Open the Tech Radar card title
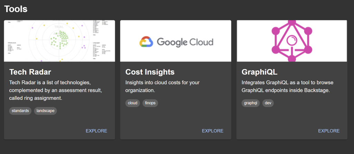 click(30, 72)
